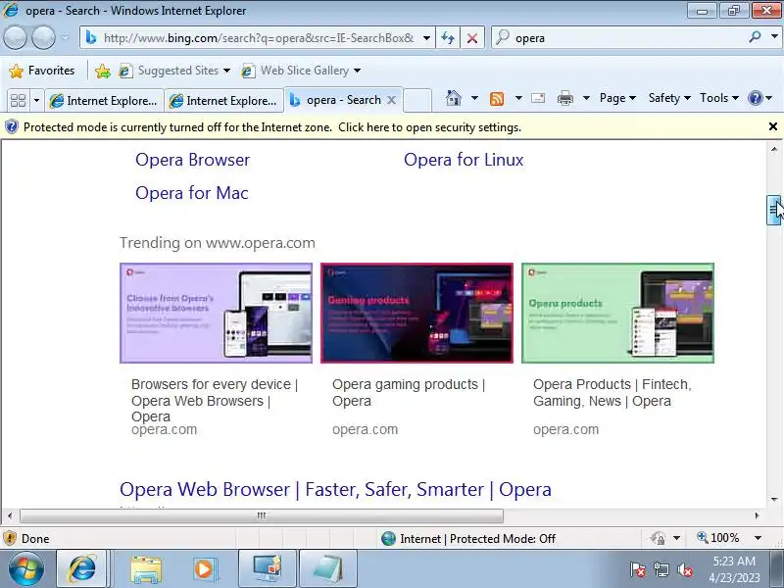Open recent pages dropdown beside forward arrow

tap(65, 37)
